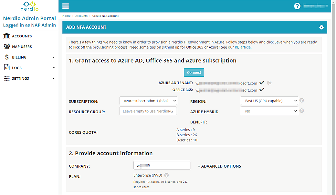The width and height of the screenshot is (336, 195).
Task: Open the help icon next to Region dropdown
Action: 301,101
